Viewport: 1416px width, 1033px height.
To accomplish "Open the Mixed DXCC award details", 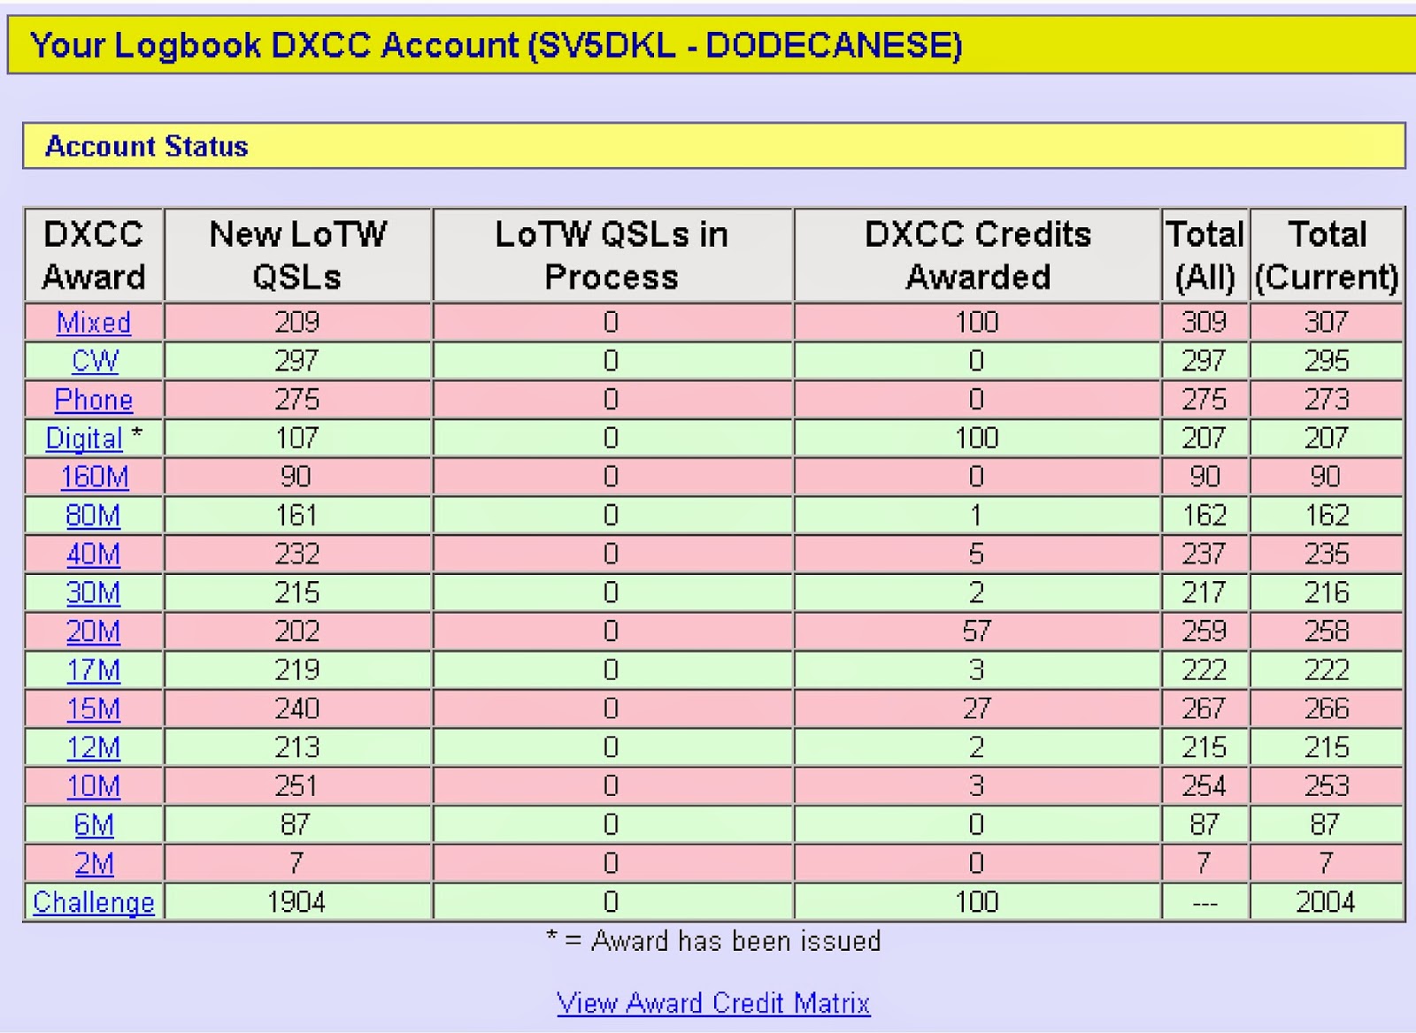I will 93,323.
